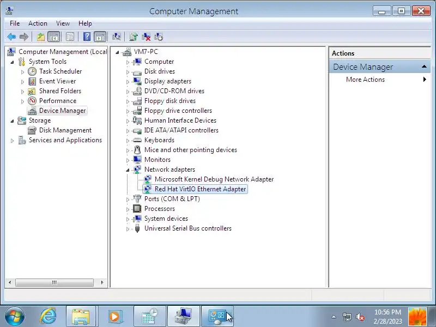
Task: Click the Floppy disk drives icon
Action: tap(137, 101)
